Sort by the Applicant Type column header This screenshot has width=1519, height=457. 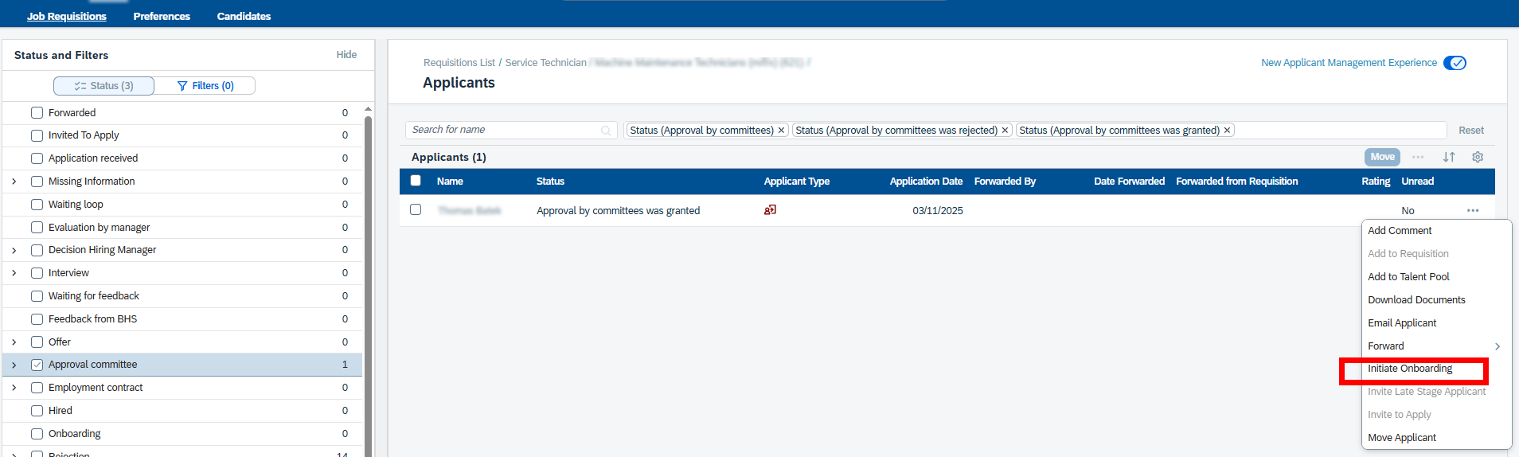click(x=797, y=182)
